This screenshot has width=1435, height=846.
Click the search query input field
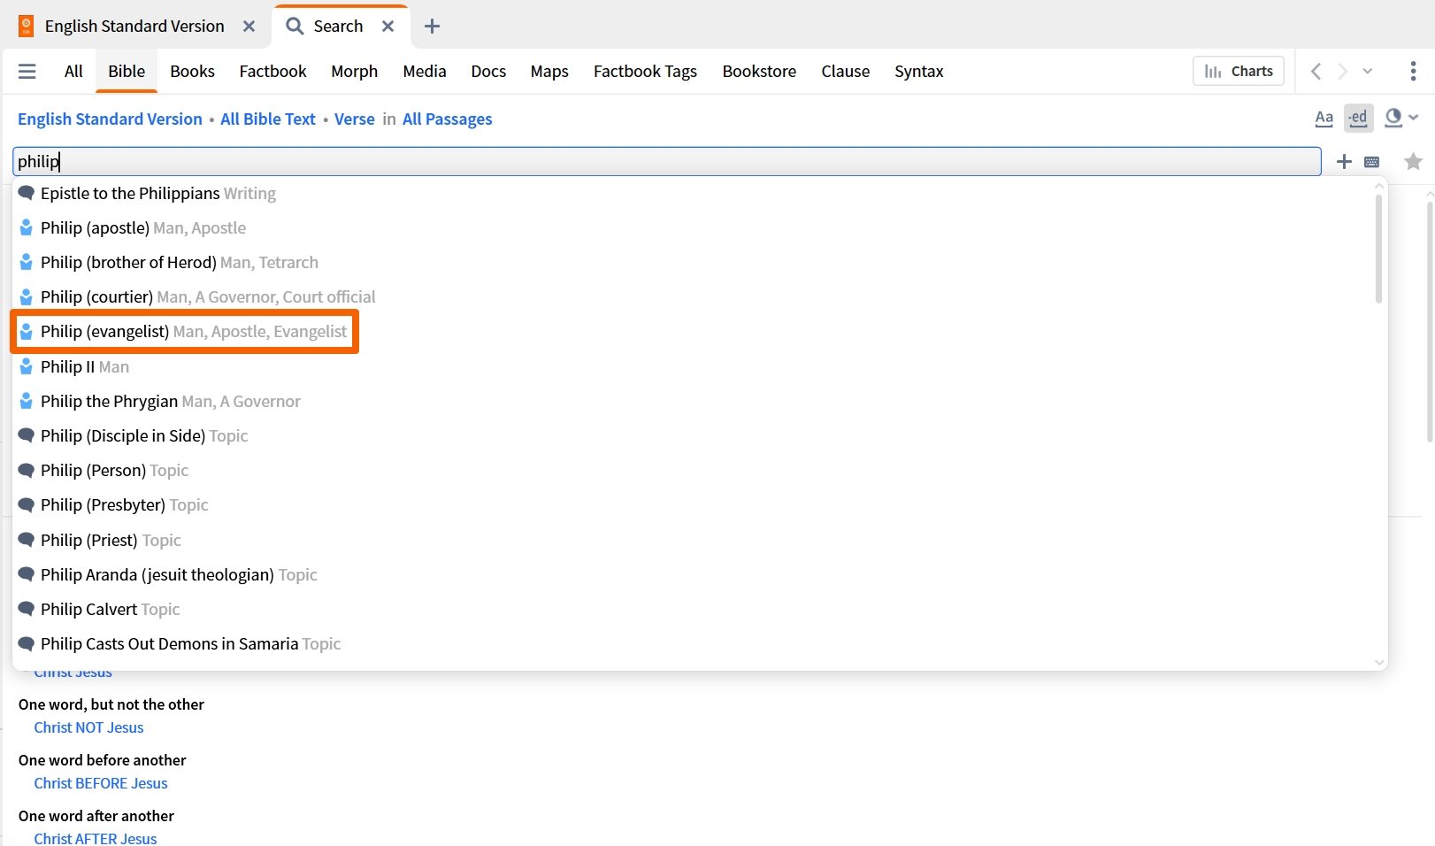click(666, 161)
